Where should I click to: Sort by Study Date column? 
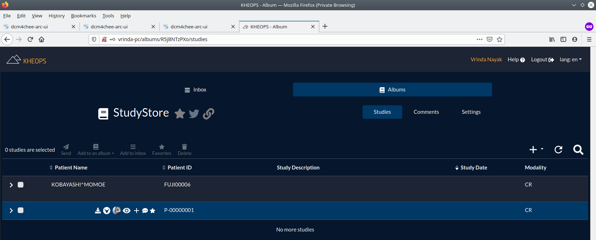pyautogui.click(x=471, y=167)
